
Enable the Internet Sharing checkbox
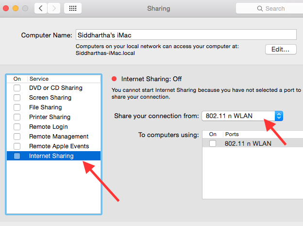pyautogui.click(x=17, y=156)
